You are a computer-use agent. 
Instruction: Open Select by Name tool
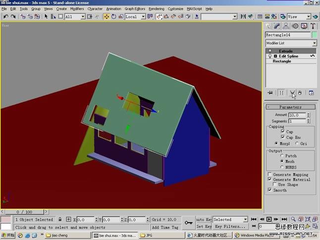(x=53, y=16)
